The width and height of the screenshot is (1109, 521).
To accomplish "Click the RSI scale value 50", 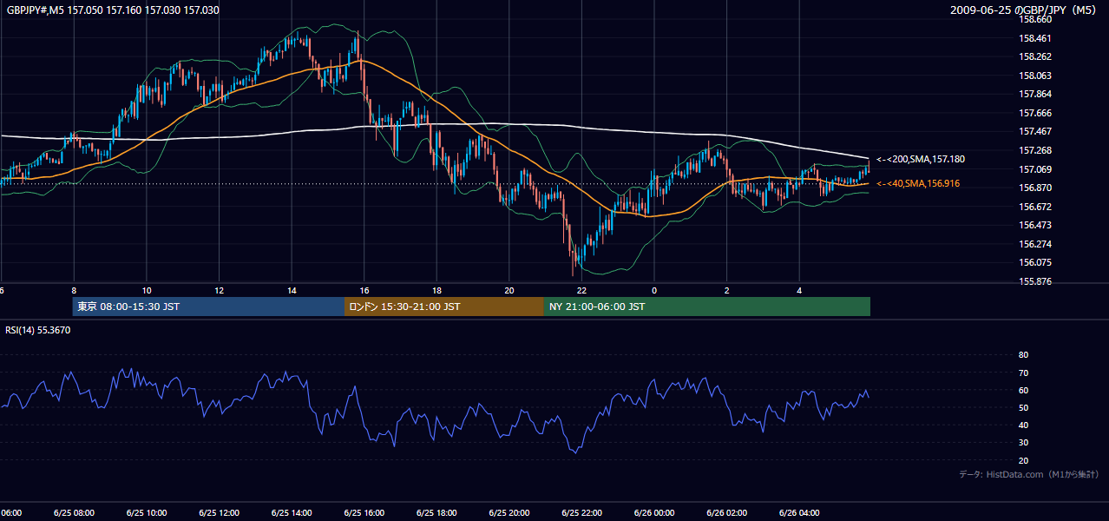I will click(x=1023, y=407).
